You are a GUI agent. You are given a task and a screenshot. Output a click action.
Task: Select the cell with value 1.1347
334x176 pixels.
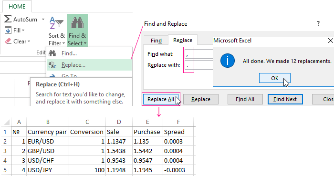click(119, 141)
